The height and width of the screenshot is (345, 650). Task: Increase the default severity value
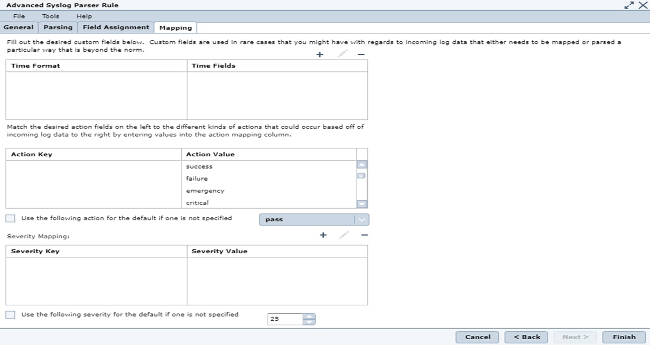310,316
